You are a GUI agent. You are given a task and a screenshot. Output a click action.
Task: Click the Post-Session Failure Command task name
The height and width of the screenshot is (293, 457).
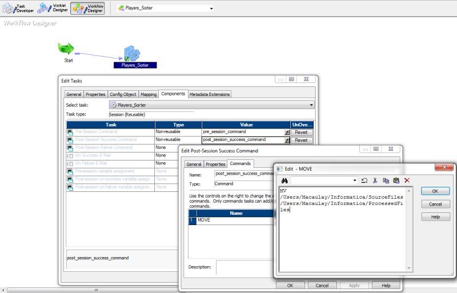point(104,147)
